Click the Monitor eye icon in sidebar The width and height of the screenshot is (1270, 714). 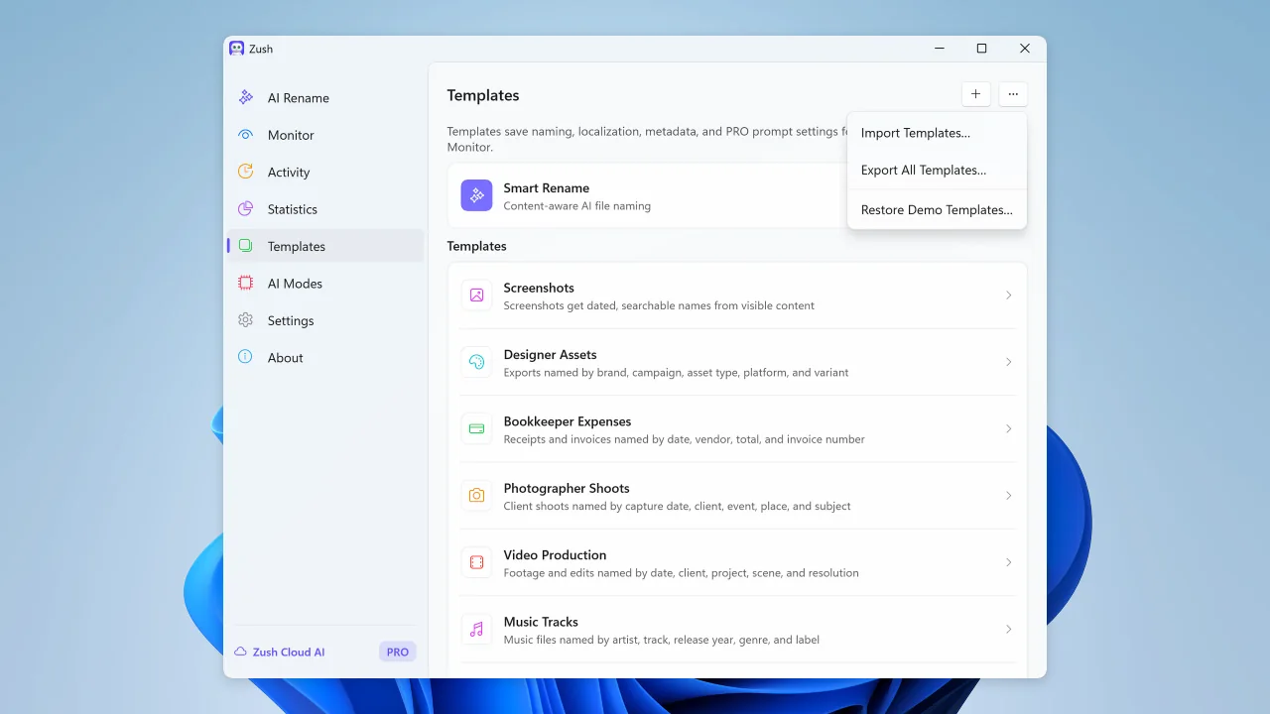[x=245, y=135]
